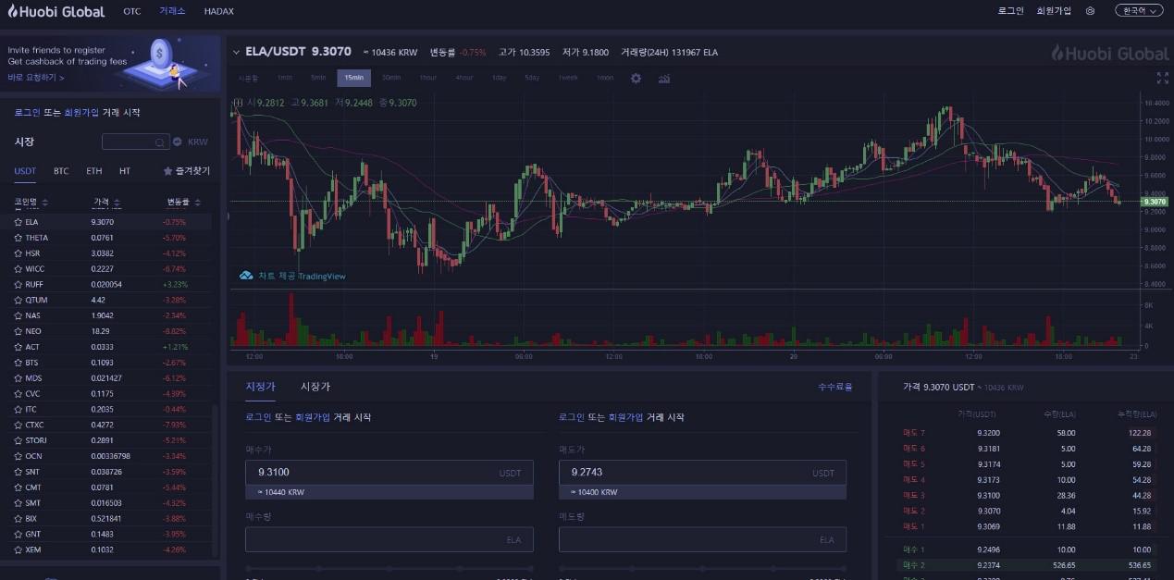Star the NEO coin
Screen dimensions: 1174x580
[x=18, y=331]
